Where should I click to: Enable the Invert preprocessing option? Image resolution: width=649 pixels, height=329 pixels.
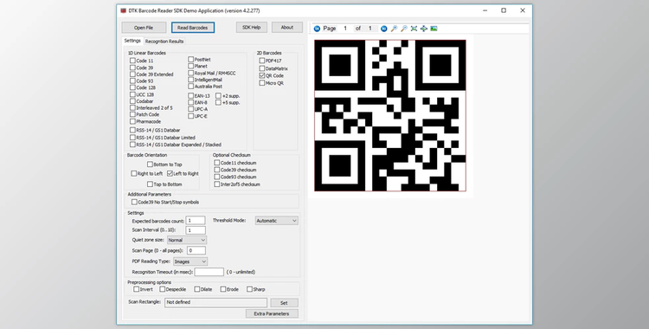tap(136, 289)
